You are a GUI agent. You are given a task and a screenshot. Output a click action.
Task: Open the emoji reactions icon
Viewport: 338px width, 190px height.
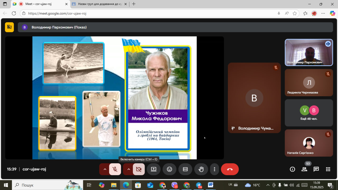pos(170,169)
